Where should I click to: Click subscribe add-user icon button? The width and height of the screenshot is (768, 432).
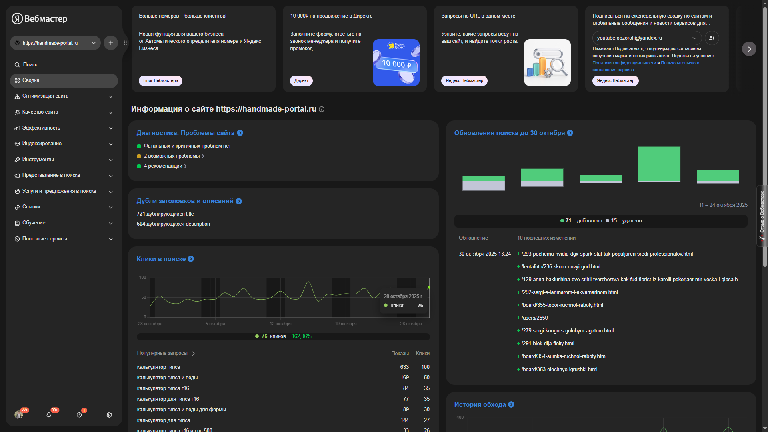point(712,38)
